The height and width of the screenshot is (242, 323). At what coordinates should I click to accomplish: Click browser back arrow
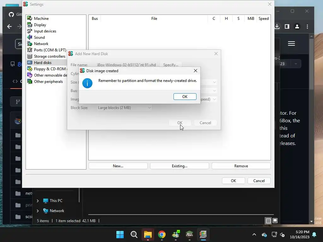point(9,26)
